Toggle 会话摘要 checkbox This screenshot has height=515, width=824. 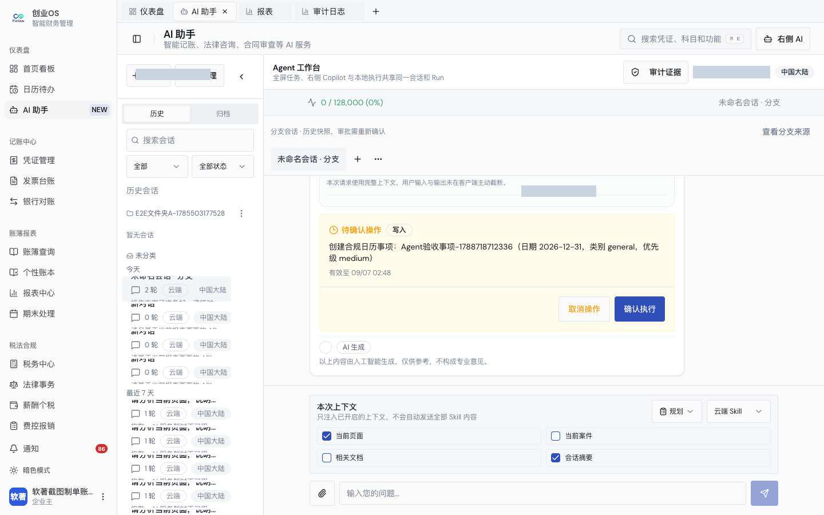point(556,458)
